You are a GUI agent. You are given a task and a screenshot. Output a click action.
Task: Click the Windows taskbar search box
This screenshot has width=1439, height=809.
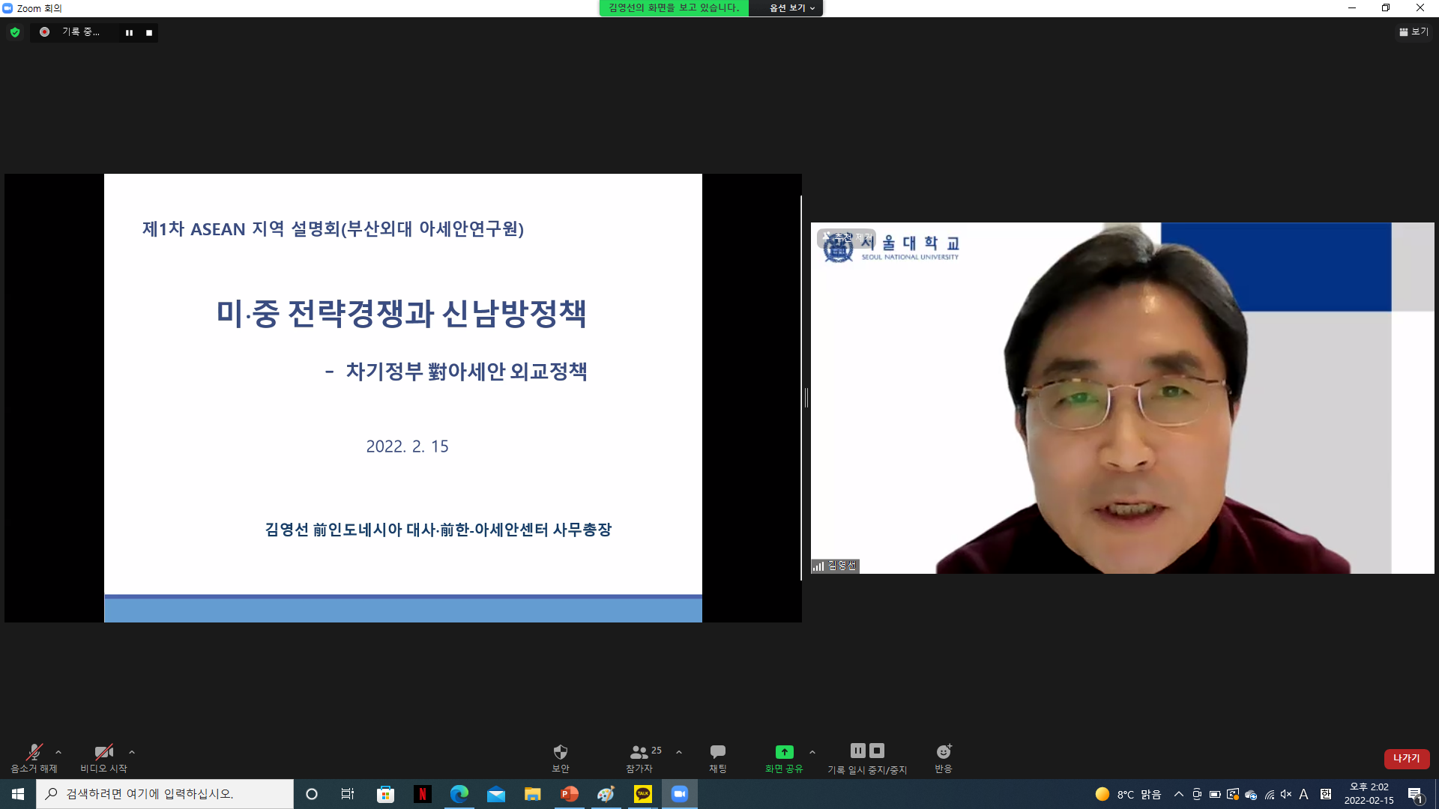tap(165, 794)
